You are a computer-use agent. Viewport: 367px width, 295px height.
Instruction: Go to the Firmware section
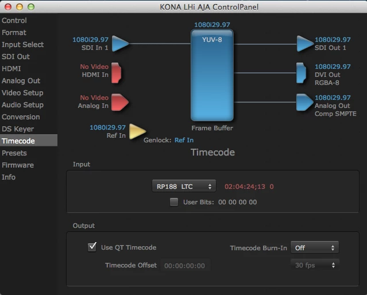[x=29, y=165]
